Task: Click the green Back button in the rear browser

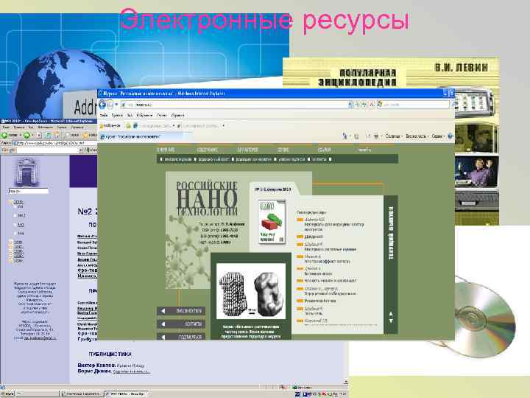Action: (4, 135)
